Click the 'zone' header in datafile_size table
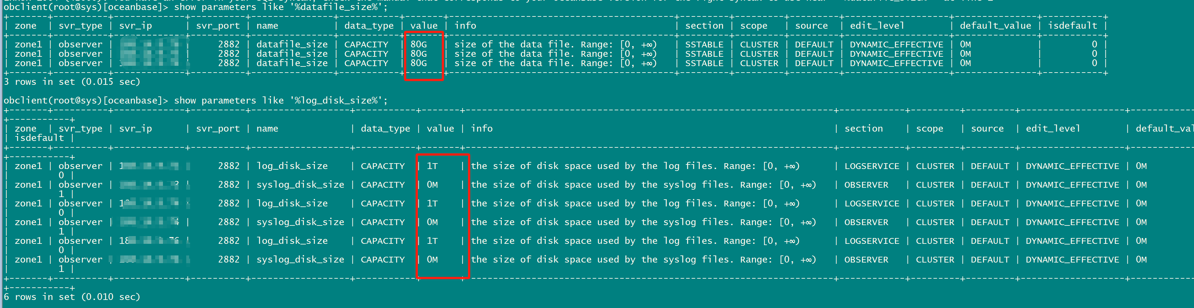Viewport: 1194px width, 308px height. click(x=26, y=26)
